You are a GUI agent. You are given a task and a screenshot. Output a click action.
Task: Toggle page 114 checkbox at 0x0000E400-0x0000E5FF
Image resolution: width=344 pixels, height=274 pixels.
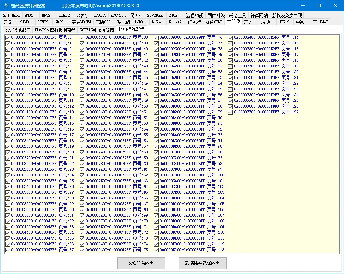coord(230,38)
